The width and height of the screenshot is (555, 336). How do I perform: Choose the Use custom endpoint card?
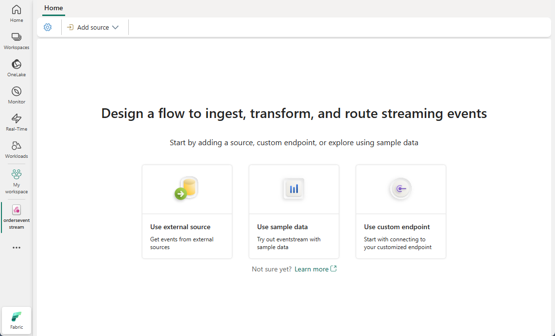tap(401, 211)
